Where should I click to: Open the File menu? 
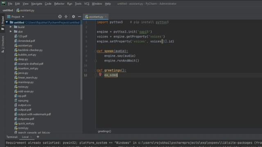pos(10,4)
